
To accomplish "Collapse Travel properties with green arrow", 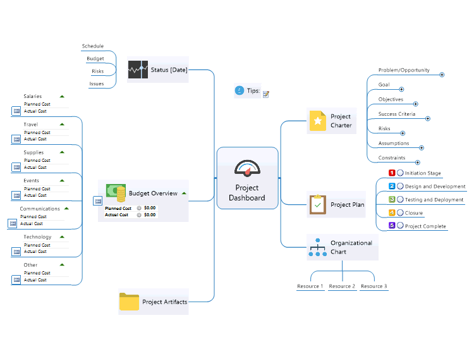I will pos(62,125).
